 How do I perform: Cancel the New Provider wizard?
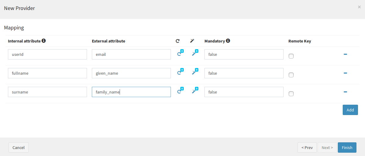[x=19, y=148]
